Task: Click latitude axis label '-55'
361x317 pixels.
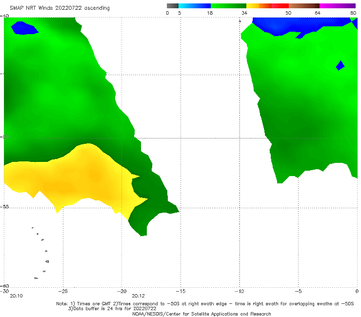Action: (x=4, y=207)
